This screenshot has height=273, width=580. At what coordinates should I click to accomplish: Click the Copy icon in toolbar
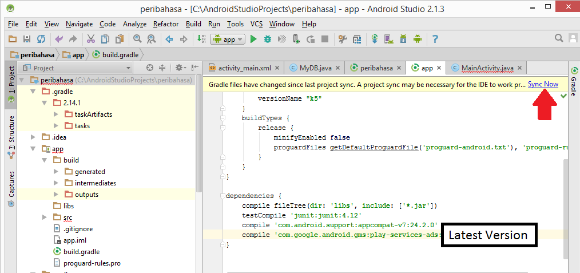(x=105, y=39)
